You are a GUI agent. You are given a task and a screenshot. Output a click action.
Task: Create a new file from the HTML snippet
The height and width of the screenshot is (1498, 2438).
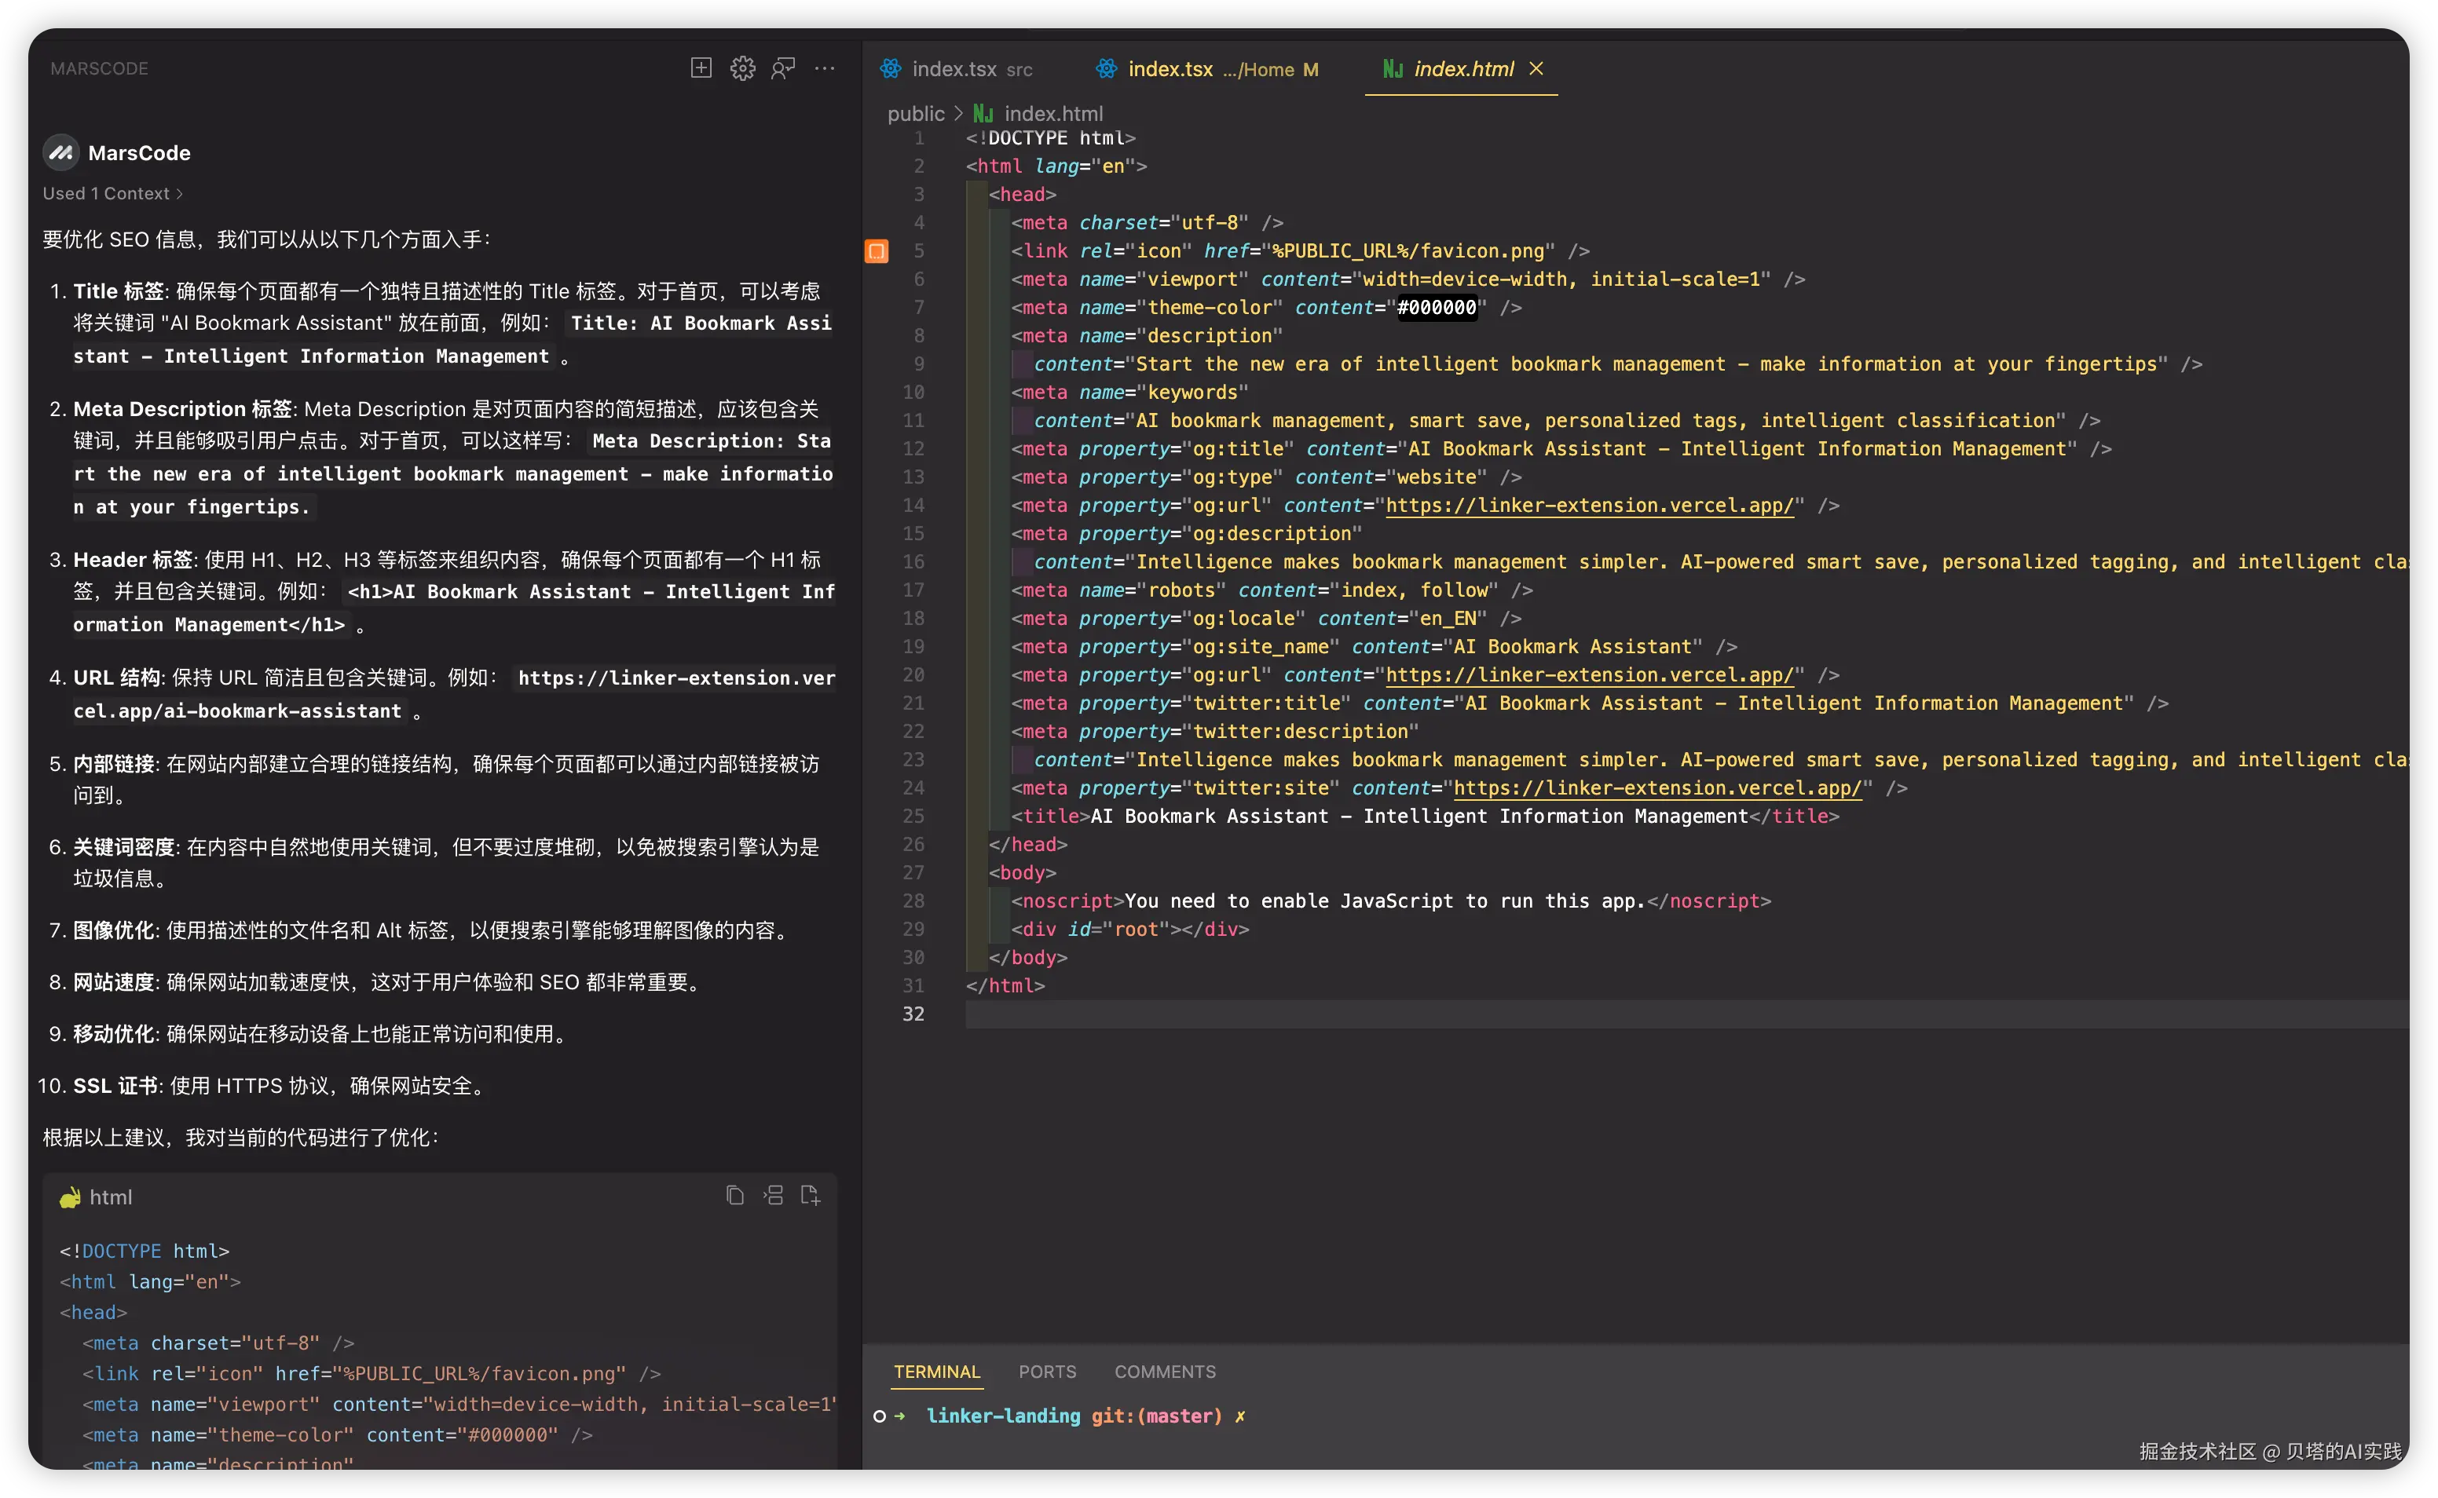pyautogui.click(x=811, y=1196)
